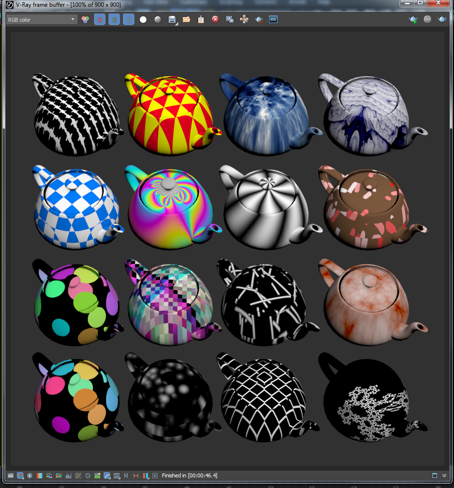
Task: Copy the render to clipboard
Action: coord(201,20)
